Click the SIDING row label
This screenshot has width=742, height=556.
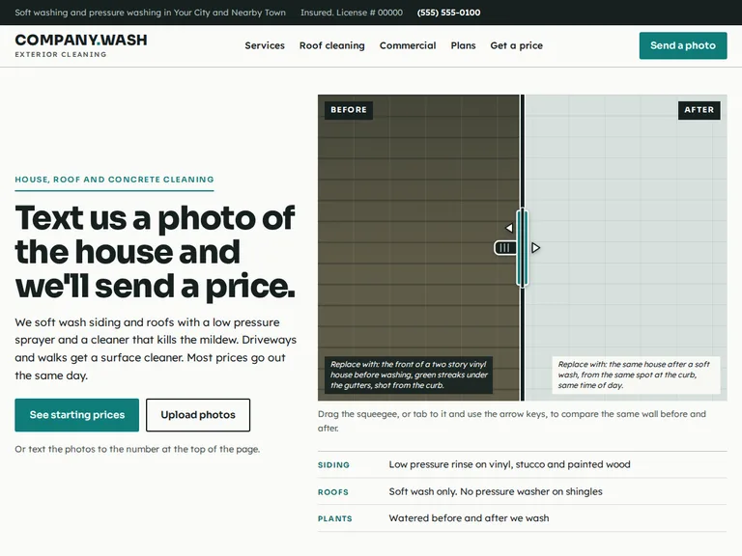[333, 465]
